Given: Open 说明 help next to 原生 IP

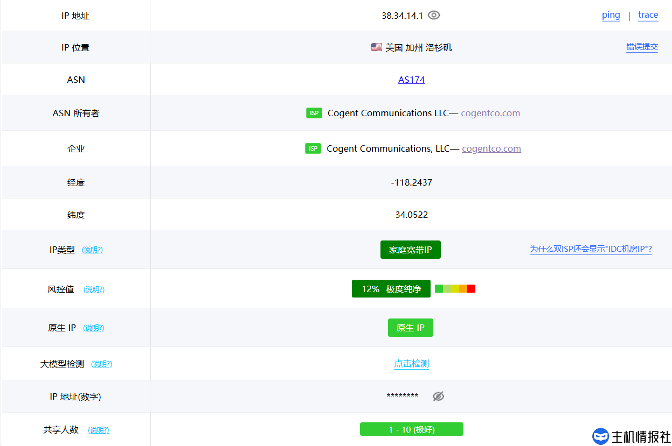Looking at the screenshot, I should [x=94, y=328].
